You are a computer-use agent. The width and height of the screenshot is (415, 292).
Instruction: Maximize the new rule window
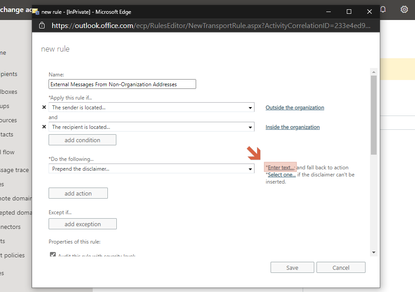tap(349, 12)
